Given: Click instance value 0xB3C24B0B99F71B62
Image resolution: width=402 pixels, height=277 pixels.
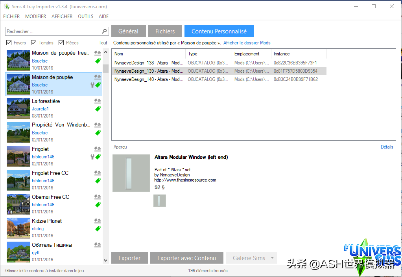Looking at the screenshot, I should coord(296,79).
